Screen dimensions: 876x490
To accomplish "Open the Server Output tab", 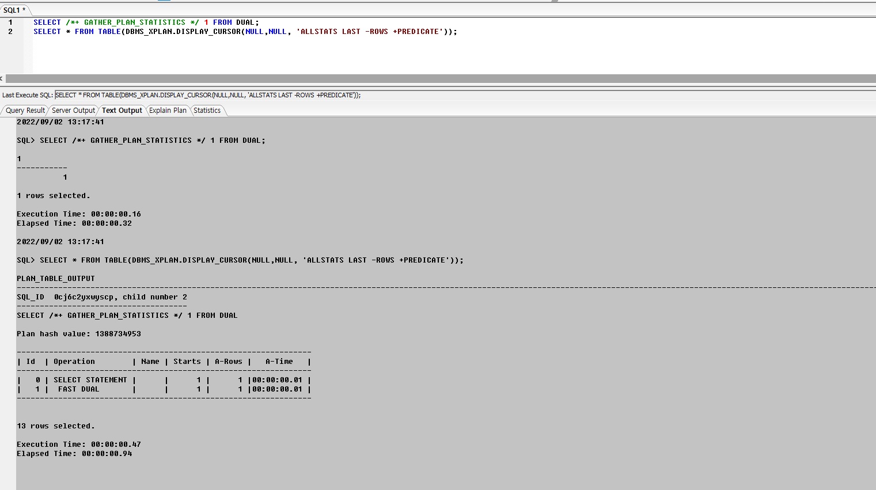I will [73, 111].
